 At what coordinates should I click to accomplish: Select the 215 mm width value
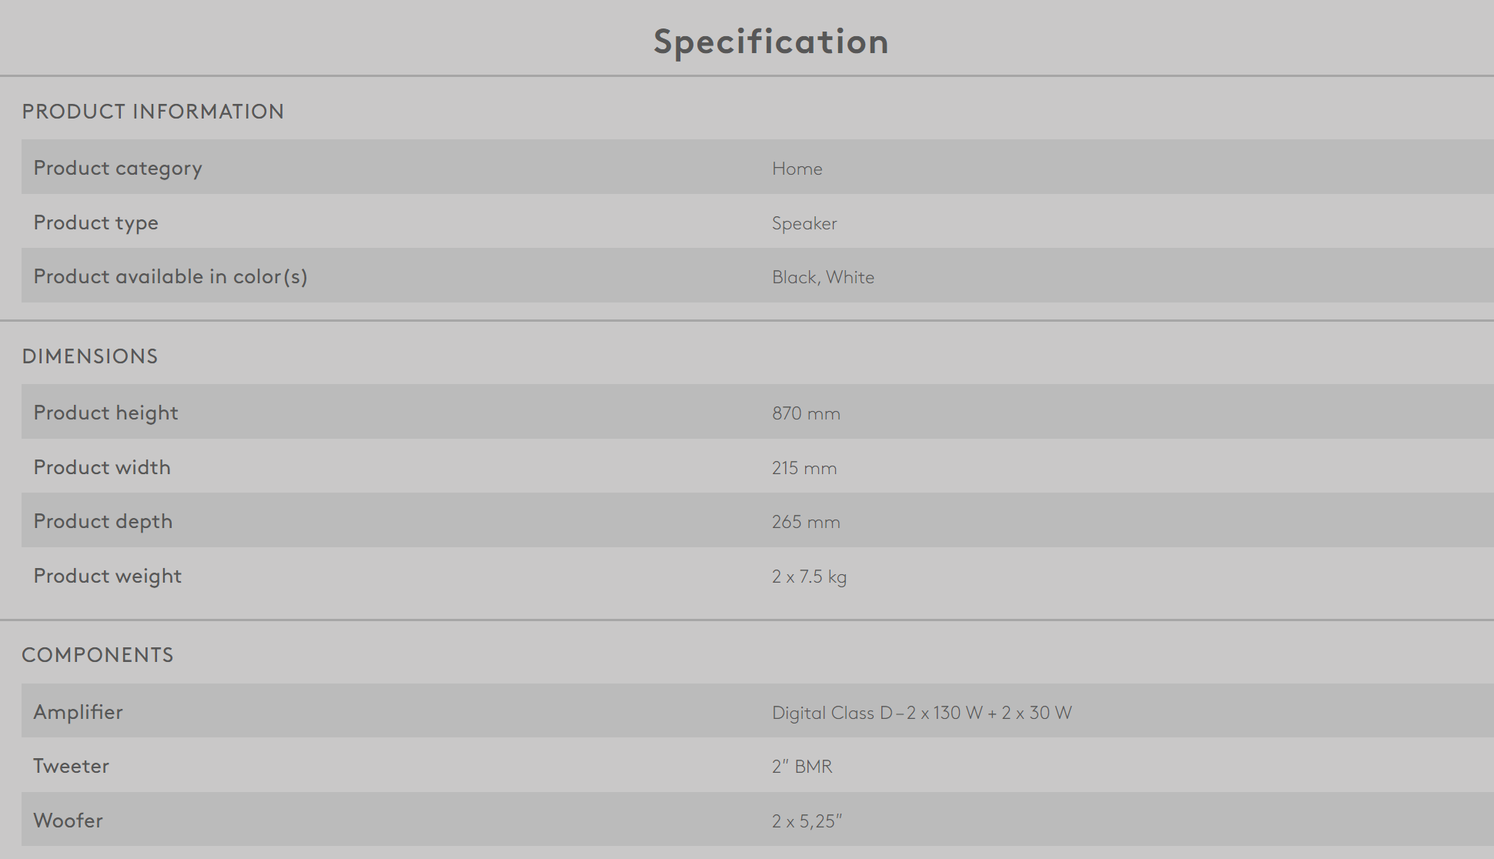click(804, 468)
